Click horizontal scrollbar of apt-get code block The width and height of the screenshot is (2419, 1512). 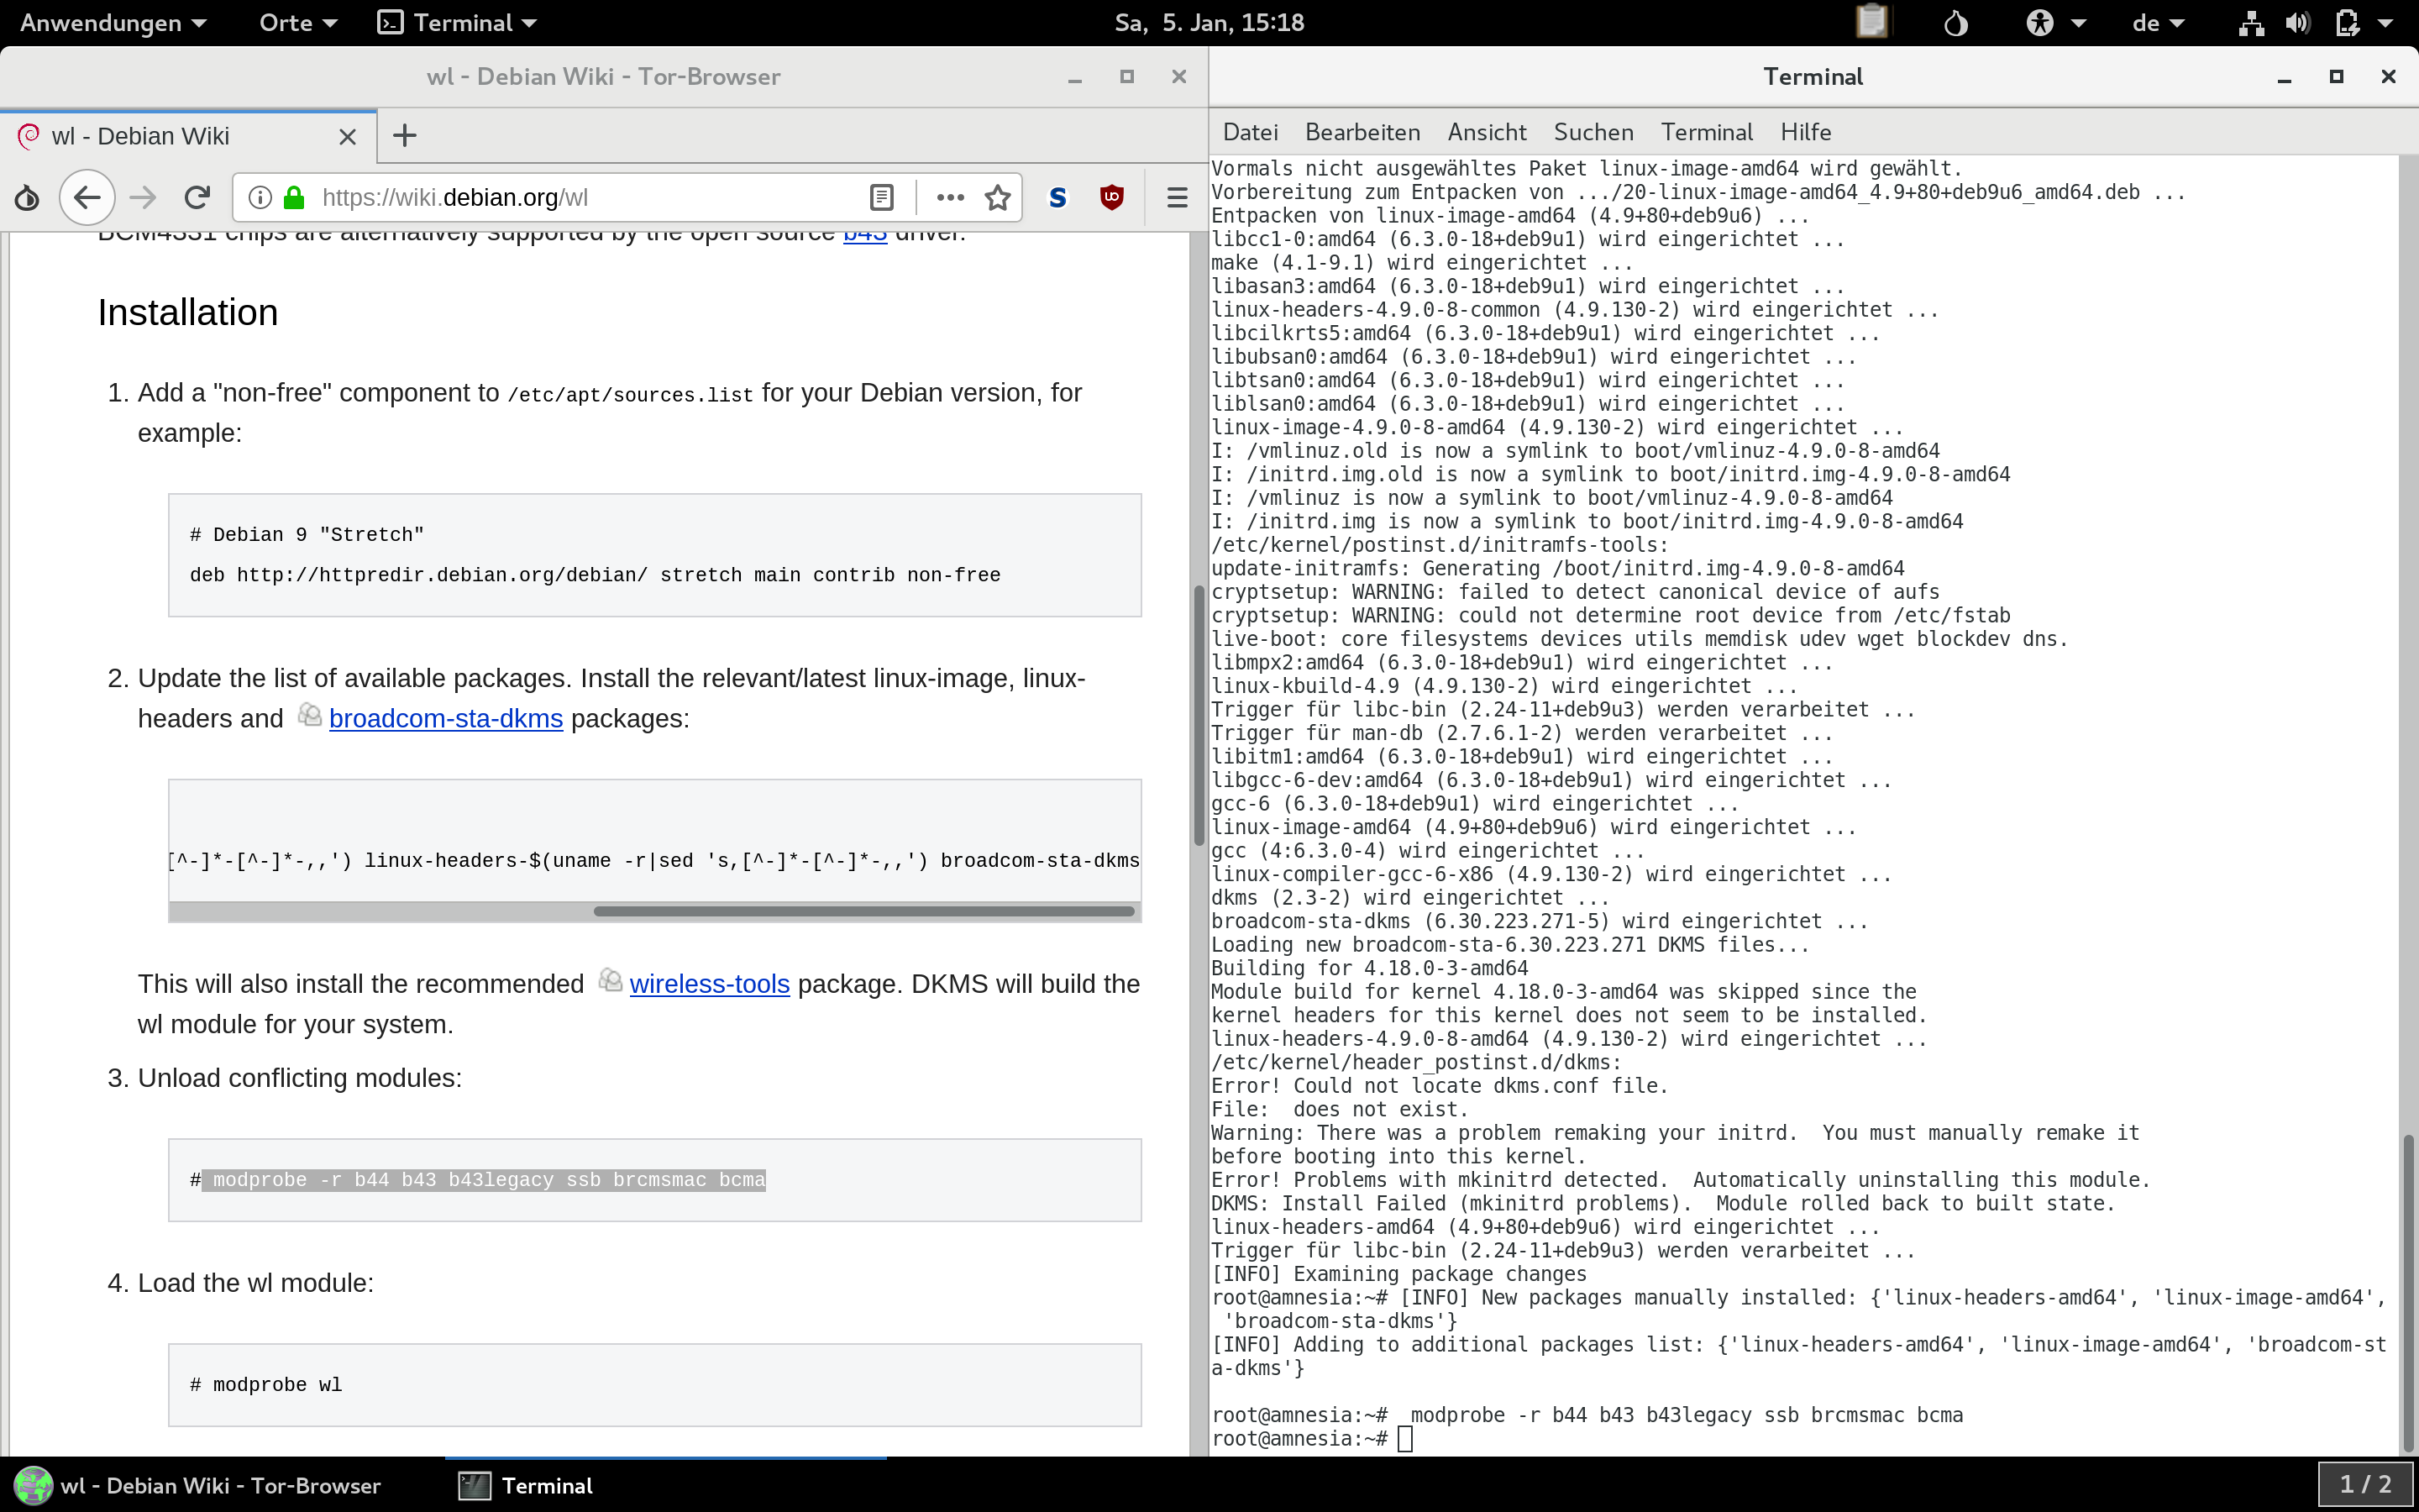tap(864, 911)
